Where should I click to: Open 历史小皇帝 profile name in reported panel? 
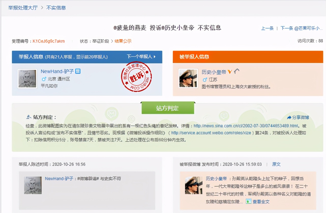[x=214, y=72]
